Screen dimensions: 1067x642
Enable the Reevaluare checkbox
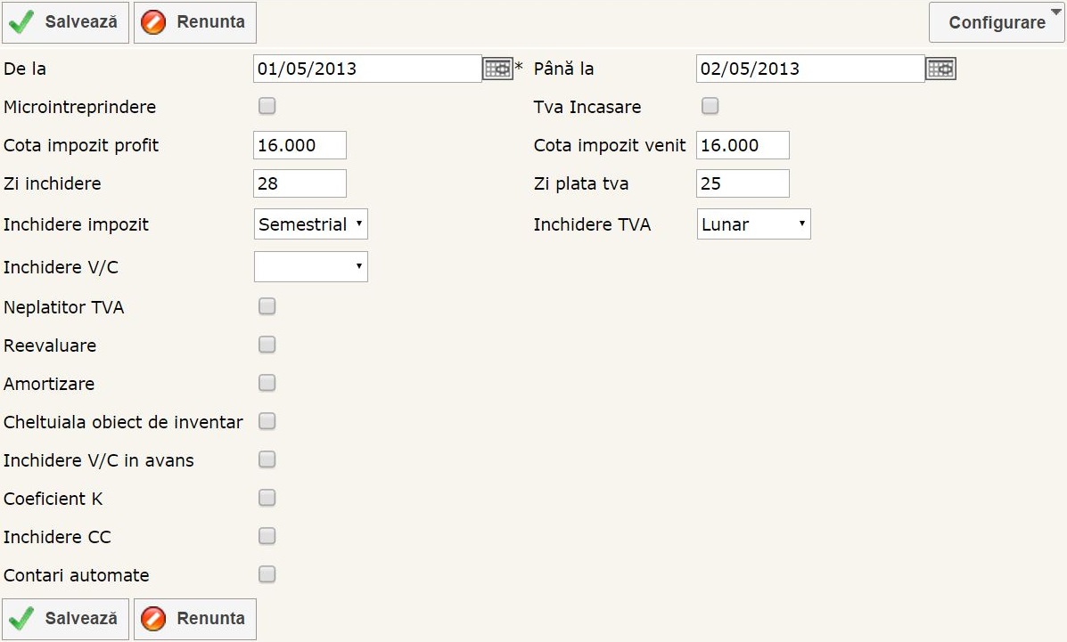click(267, 345)
